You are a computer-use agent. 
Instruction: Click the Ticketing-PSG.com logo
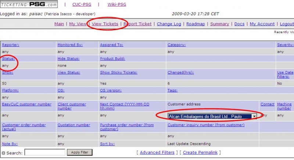(29, 4)
